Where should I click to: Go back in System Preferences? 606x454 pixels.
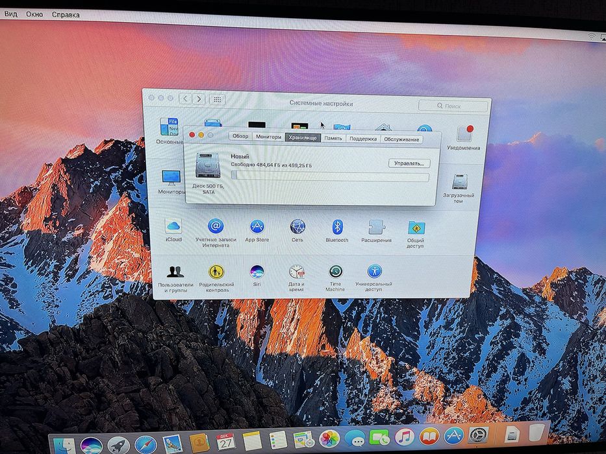(185, 99)
